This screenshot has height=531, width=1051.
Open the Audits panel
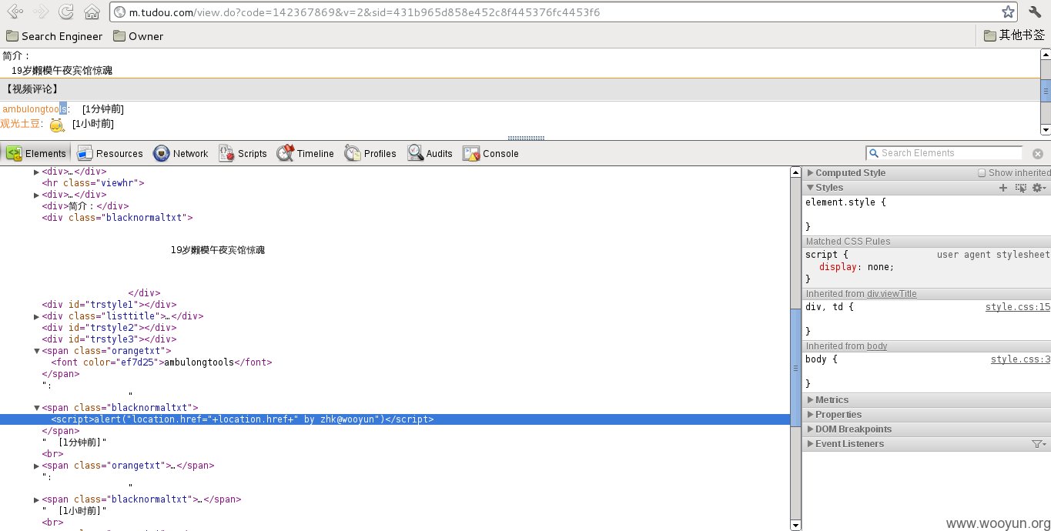coord(430,153)
